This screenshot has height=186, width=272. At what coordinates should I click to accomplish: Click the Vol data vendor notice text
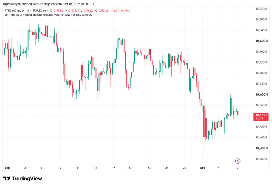pyautogui.click(x=48, y=15)
